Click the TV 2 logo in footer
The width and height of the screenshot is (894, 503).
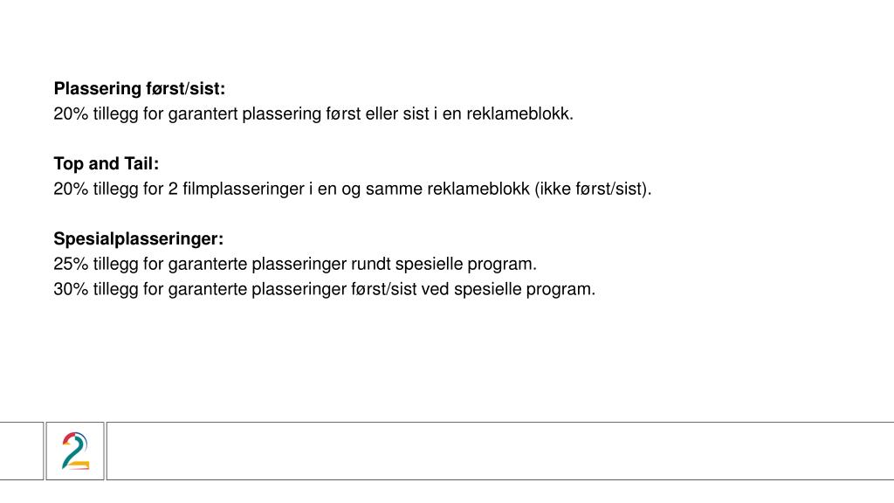[x=75, y=451]
